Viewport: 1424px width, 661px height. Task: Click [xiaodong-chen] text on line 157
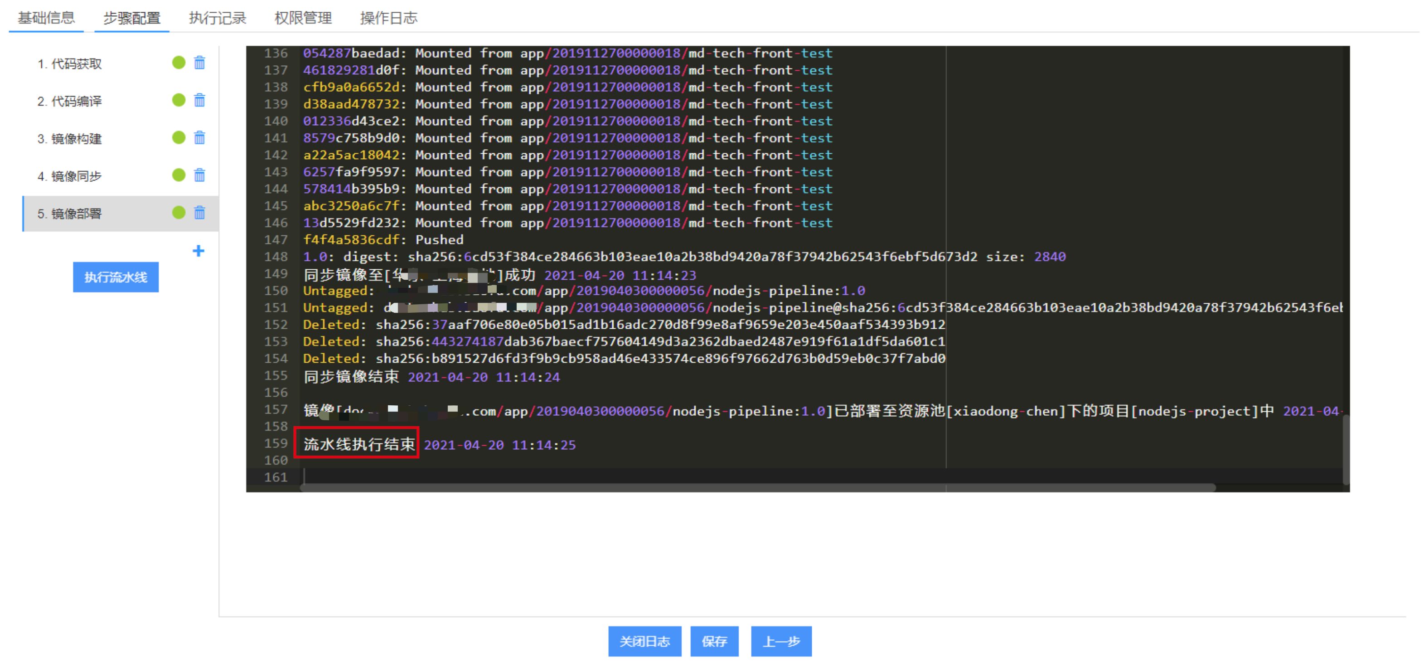1006,412
